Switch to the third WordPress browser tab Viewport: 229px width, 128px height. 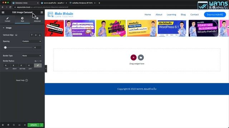tap(82, 3)
